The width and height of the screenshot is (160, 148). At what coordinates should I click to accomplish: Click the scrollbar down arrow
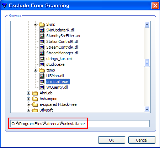point(147,109)
